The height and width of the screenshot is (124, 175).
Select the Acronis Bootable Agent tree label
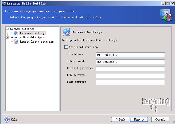click(x=28, y=37)
